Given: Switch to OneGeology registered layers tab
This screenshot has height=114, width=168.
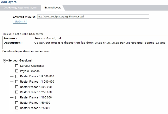Looking at the screenshot, I should [20, 8].
